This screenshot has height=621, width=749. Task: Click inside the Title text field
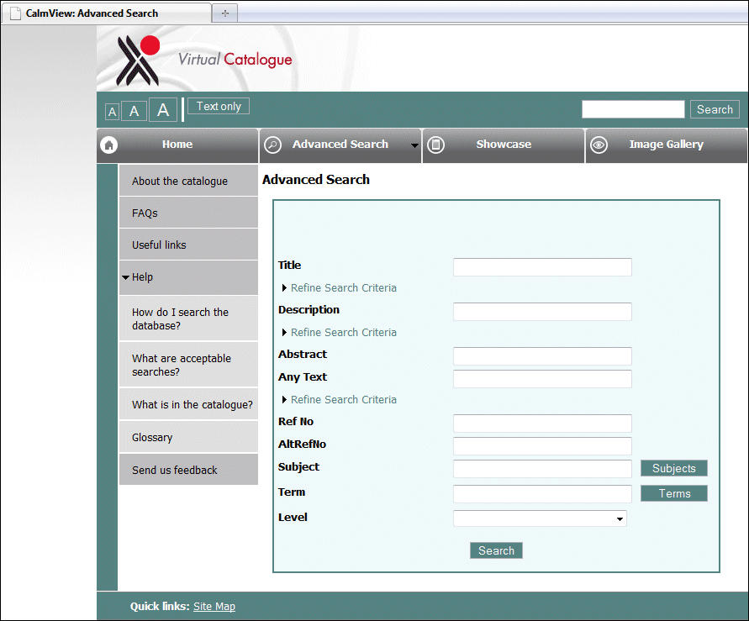click(541, 266)
